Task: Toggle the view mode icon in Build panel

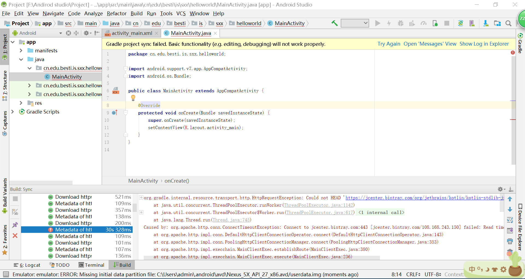Action: 15,212
